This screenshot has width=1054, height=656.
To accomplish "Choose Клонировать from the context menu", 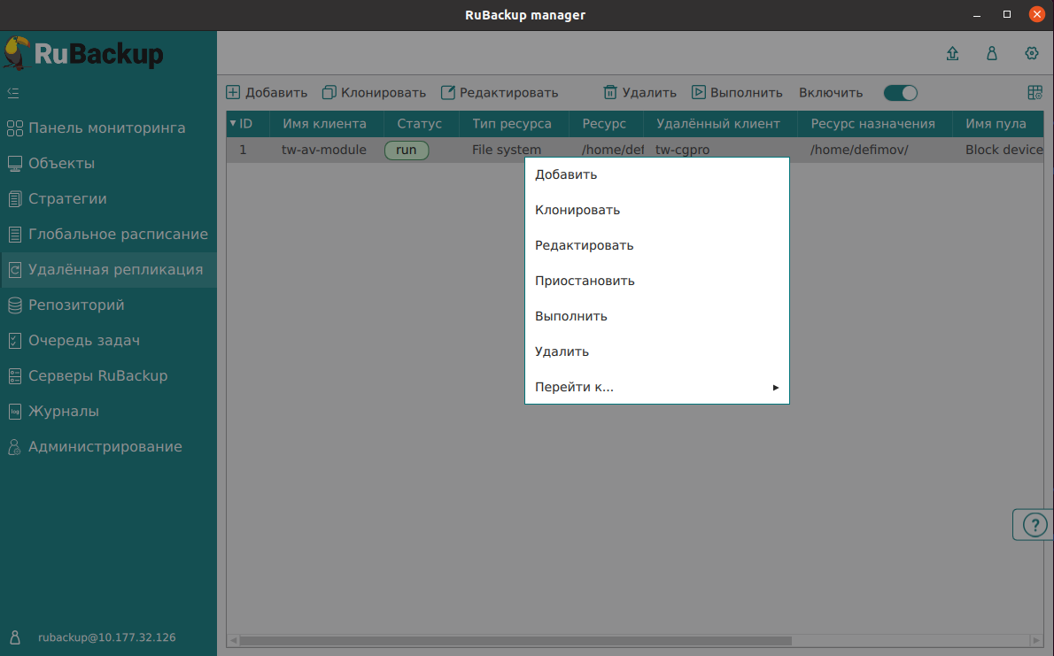I will pyautogui.click(x=577, y=210).
